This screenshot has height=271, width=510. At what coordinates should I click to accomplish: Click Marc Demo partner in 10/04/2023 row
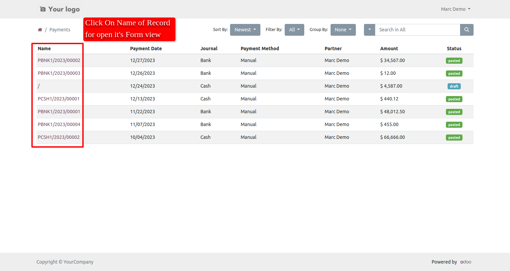tap(337, 137)
